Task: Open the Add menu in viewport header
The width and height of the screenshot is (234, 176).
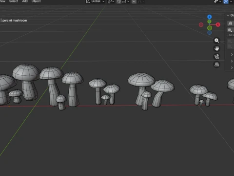Action: click(x=25, y=1)
